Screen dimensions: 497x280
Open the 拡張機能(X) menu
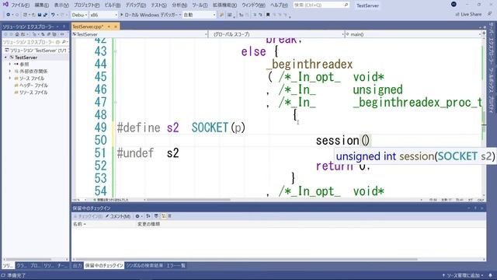click(x=224, y=5)
